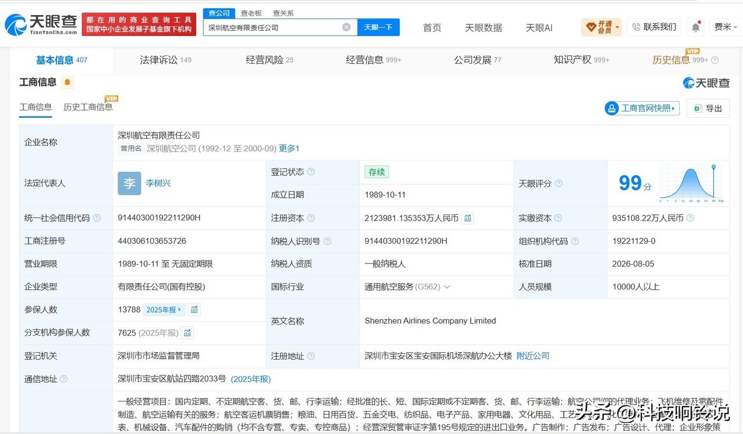Click the help icon next to 通信地址
The width and height of the screenshot is (743, 434).
pyautogui.click(x=64, y=379)
